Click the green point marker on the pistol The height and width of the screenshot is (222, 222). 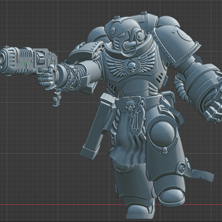pos(25,64)
